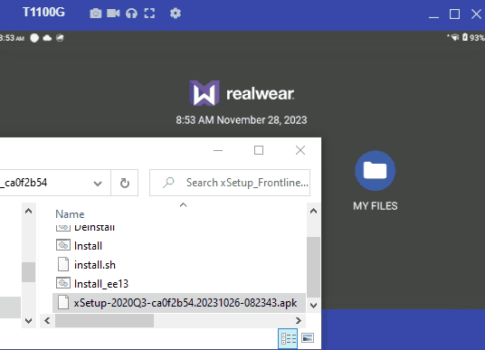This screenshot has width=485, height=350.
Task: Click the navigation pane scrollbar thumb
Action: [x=28, y=272]
